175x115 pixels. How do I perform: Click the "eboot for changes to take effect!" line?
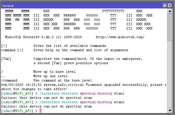click(34, 89)
